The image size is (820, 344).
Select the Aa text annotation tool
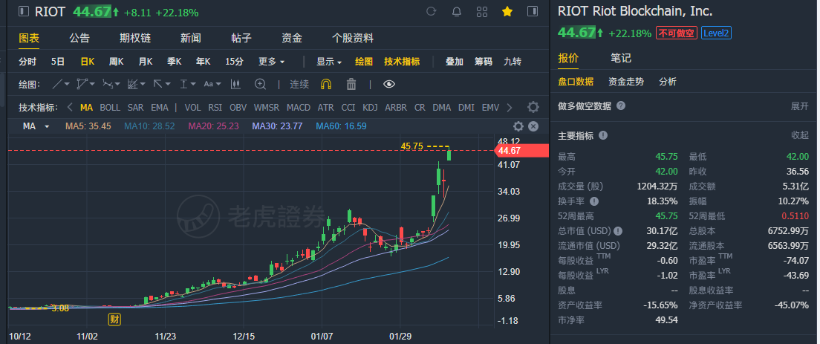click(x=209, y=84)
